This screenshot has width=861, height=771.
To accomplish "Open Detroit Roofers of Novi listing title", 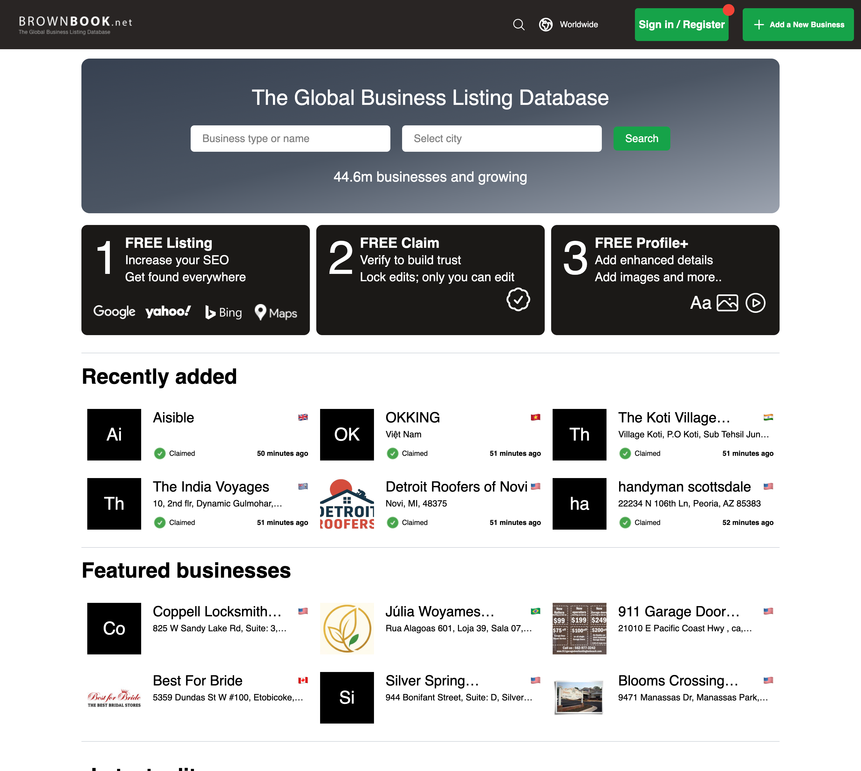I will click(x=457, y=487).
